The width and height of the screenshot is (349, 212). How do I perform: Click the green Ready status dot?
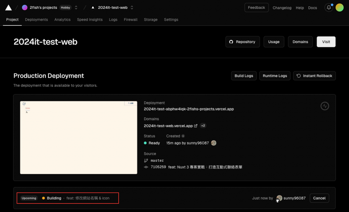point(145,143)
